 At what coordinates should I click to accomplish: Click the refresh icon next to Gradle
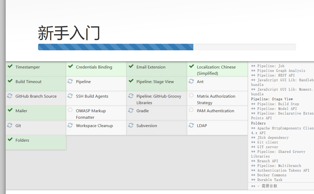(131, 110)
